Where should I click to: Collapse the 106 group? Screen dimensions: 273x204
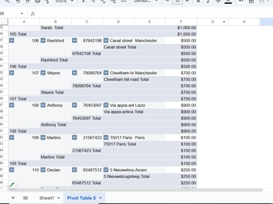coord(12,41)
